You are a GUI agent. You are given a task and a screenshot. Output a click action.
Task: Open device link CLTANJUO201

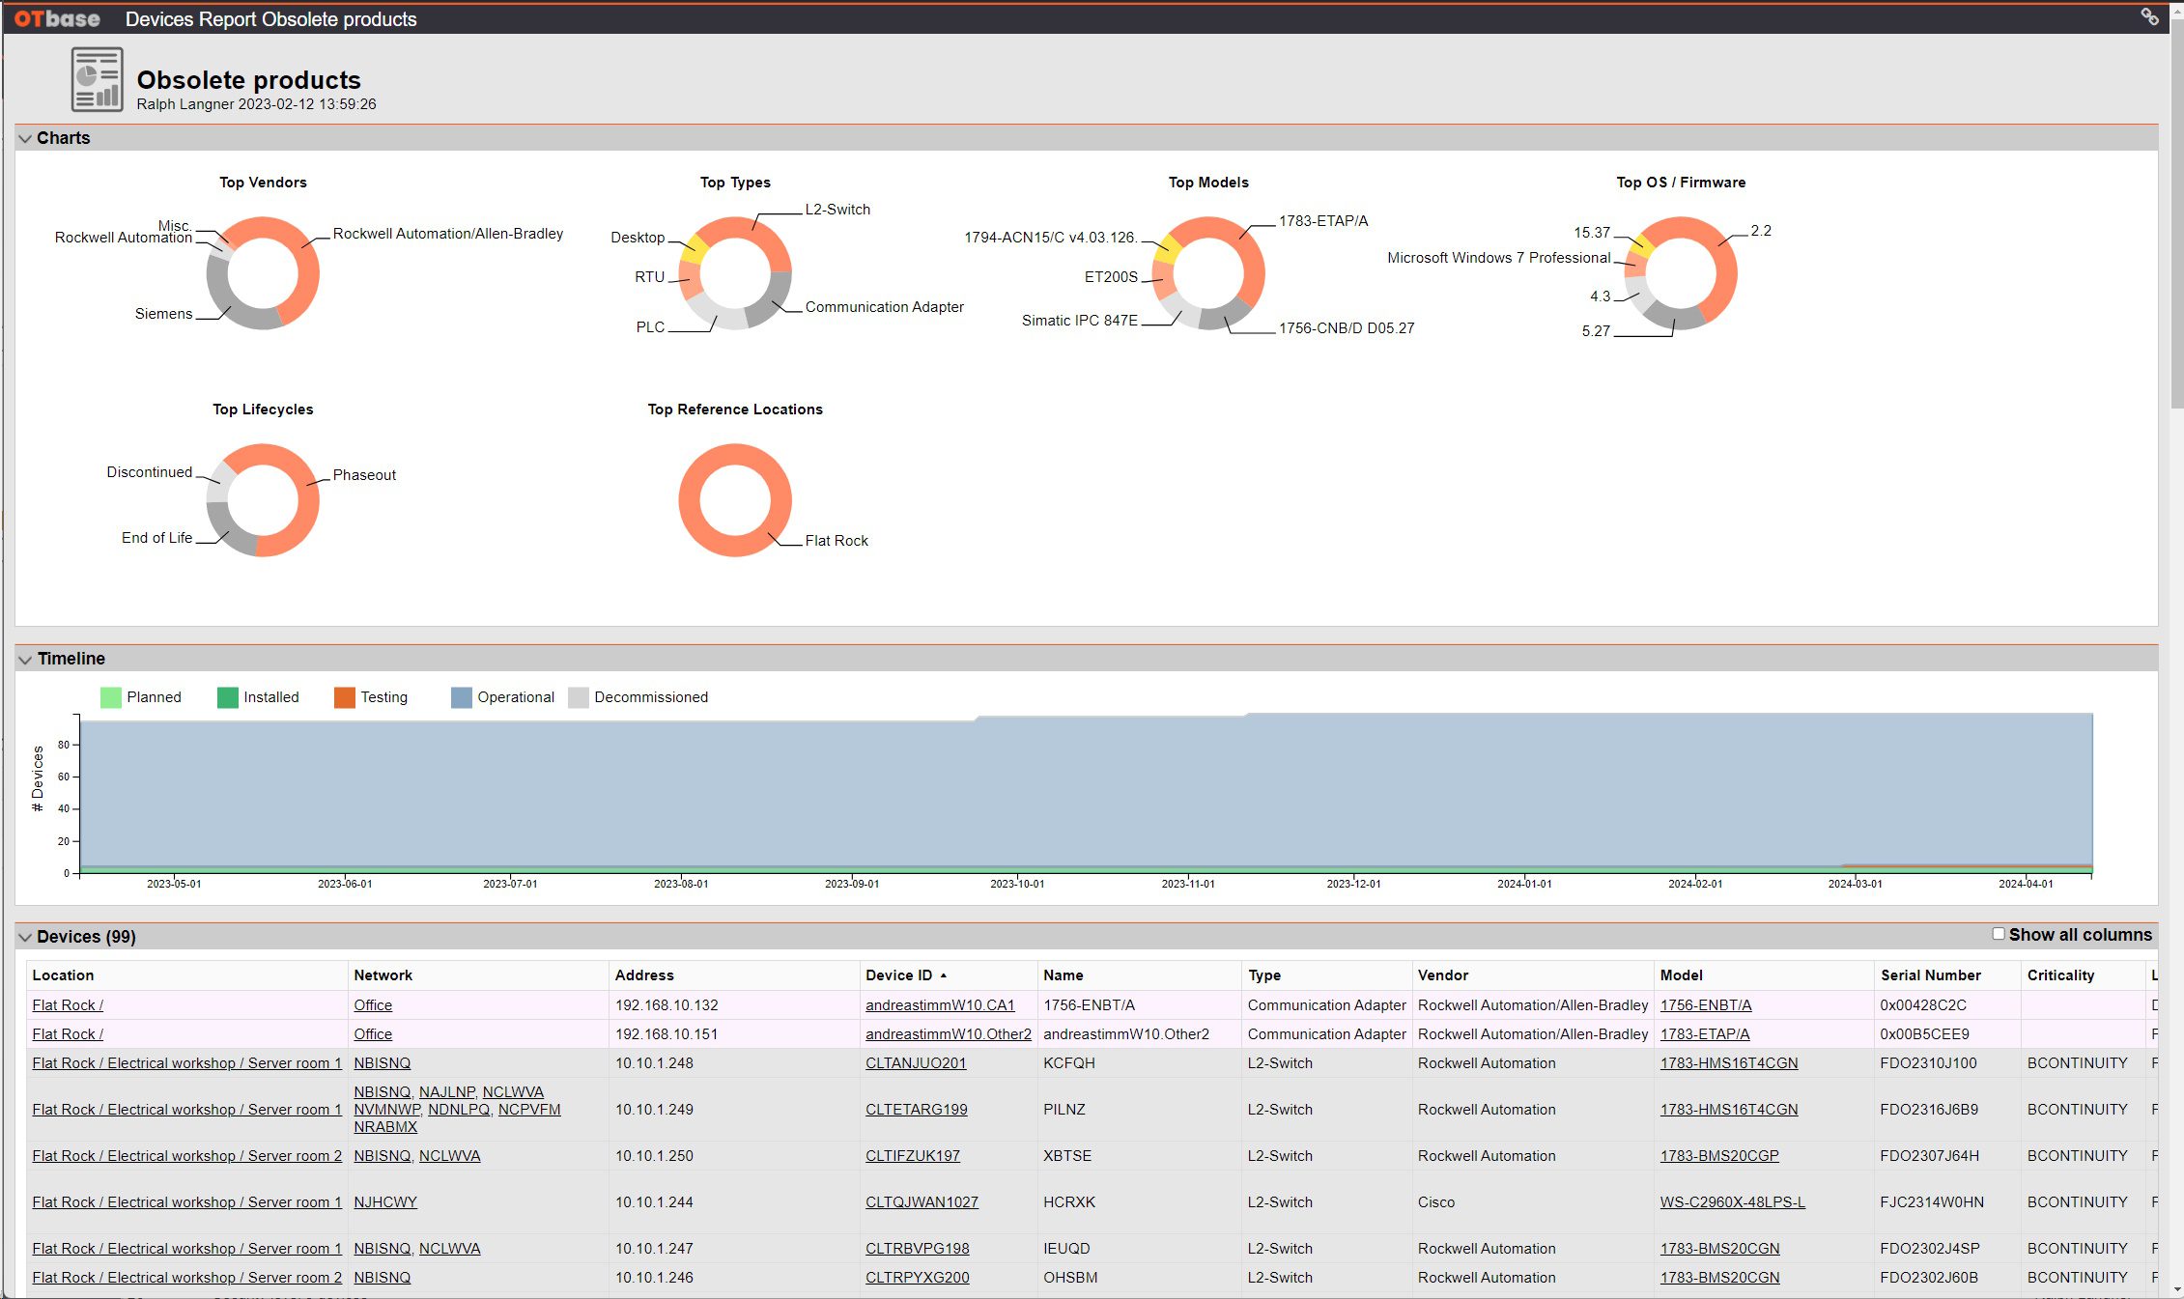click(x=915, y=1063)
